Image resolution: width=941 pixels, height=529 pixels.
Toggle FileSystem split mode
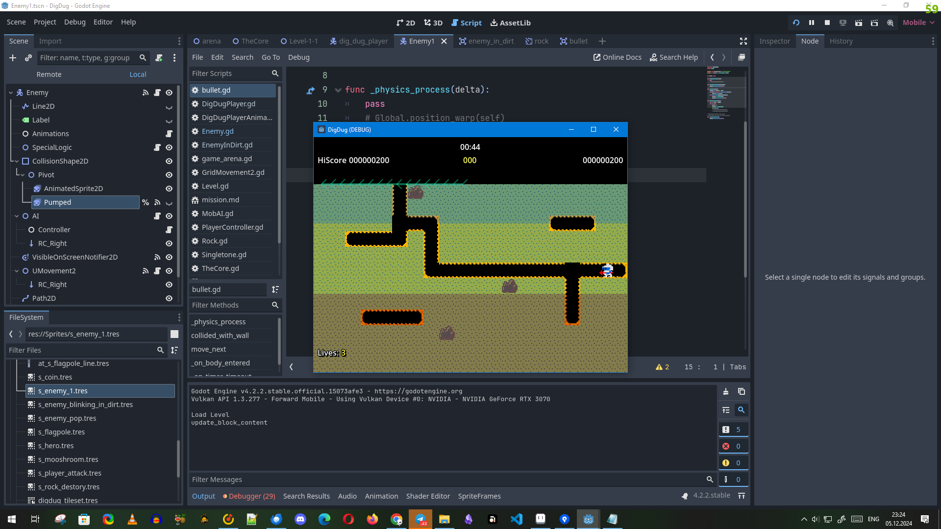coord(174,334)
